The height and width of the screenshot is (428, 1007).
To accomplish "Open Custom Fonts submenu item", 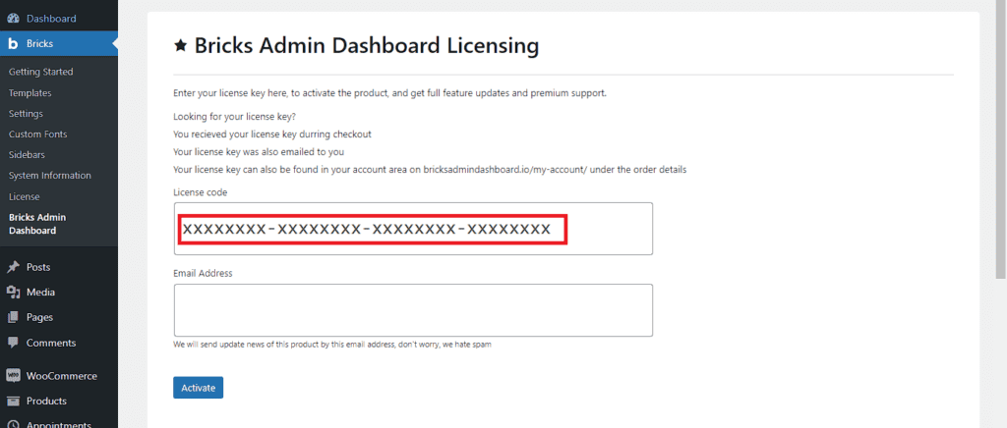I will point(37,134).
